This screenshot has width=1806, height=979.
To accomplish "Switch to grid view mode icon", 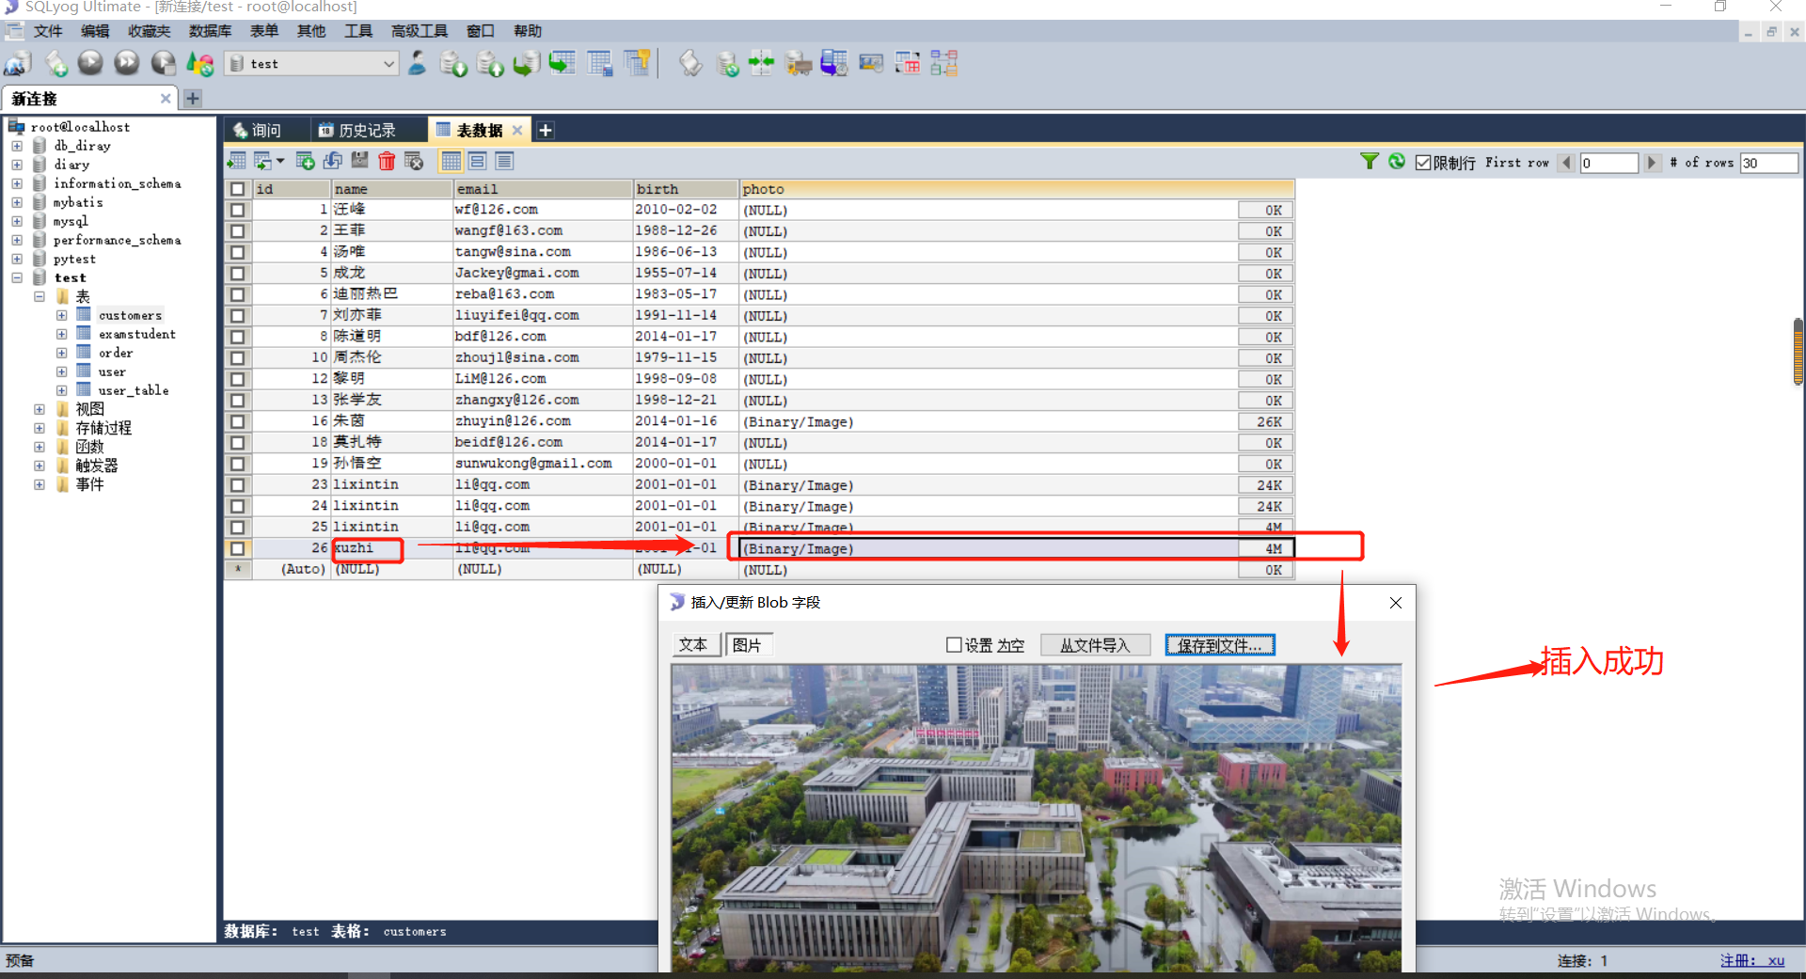I will click(x=451, y=162).
